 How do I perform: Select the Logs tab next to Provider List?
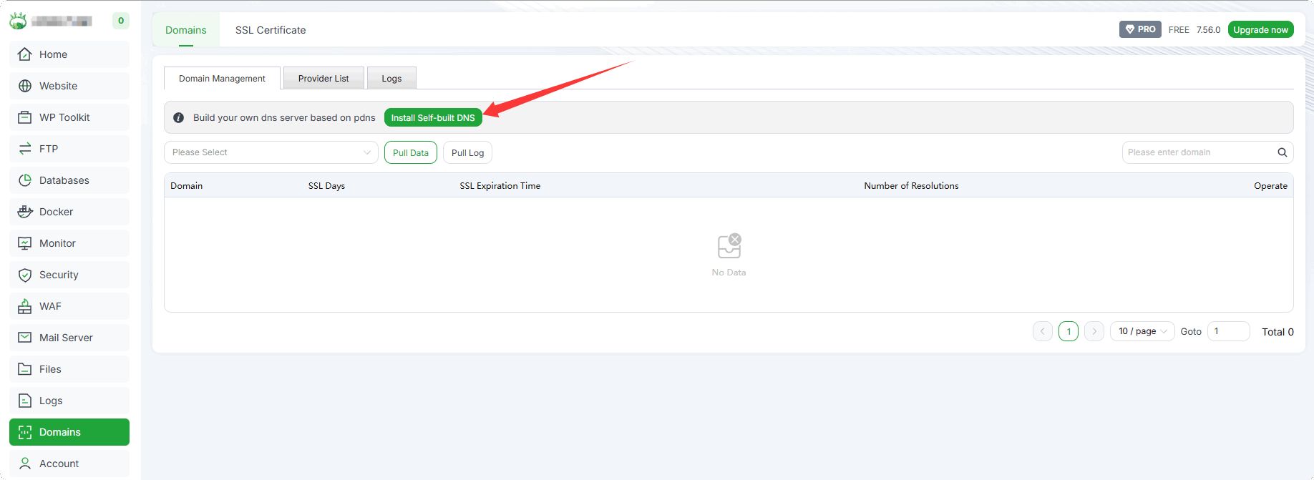(391, 79)
